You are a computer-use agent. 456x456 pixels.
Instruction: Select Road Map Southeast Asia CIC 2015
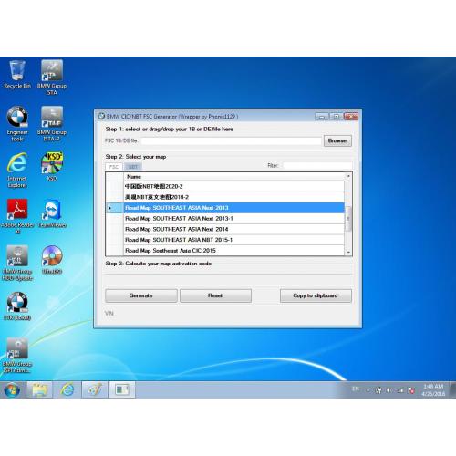click(234, 251)
